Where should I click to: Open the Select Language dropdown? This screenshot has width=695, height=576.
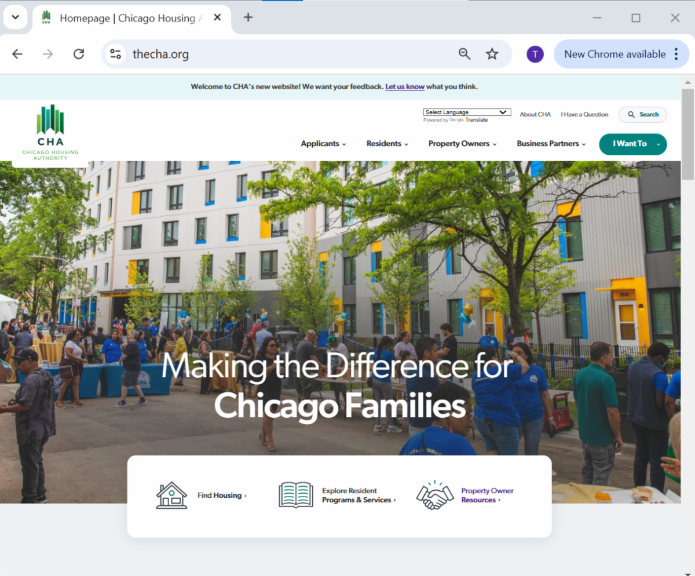click(467, 112)
